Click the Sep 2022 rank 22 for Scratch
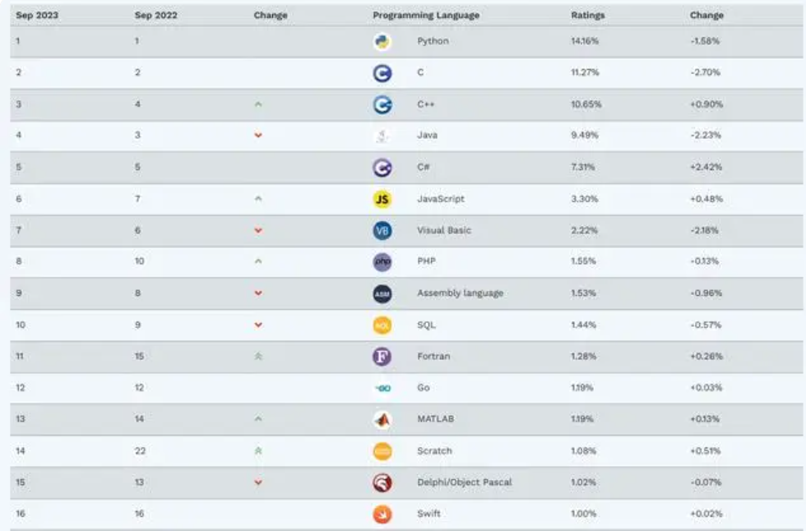This screenshot has height=531, width=806. [140, 451]
